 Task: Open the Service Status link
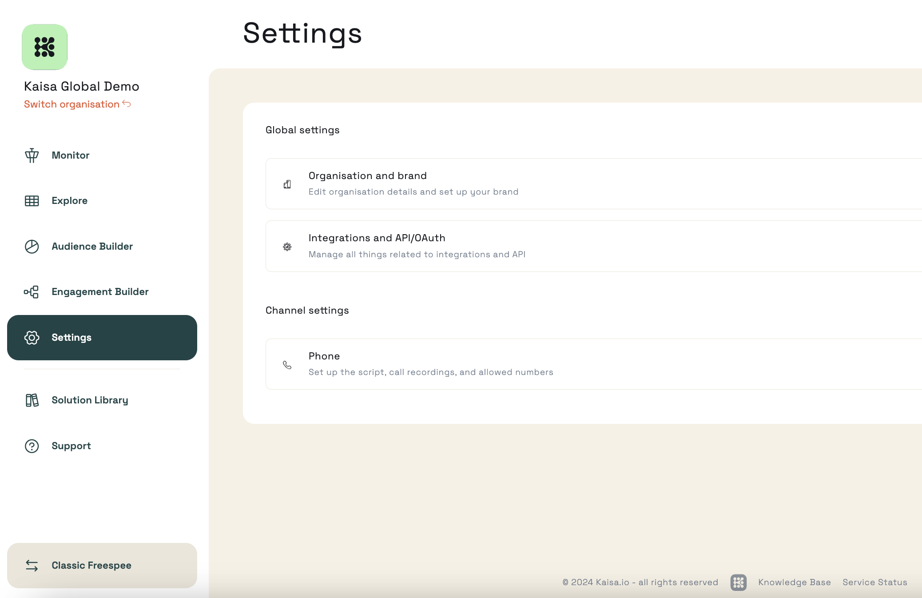(875, 582)
